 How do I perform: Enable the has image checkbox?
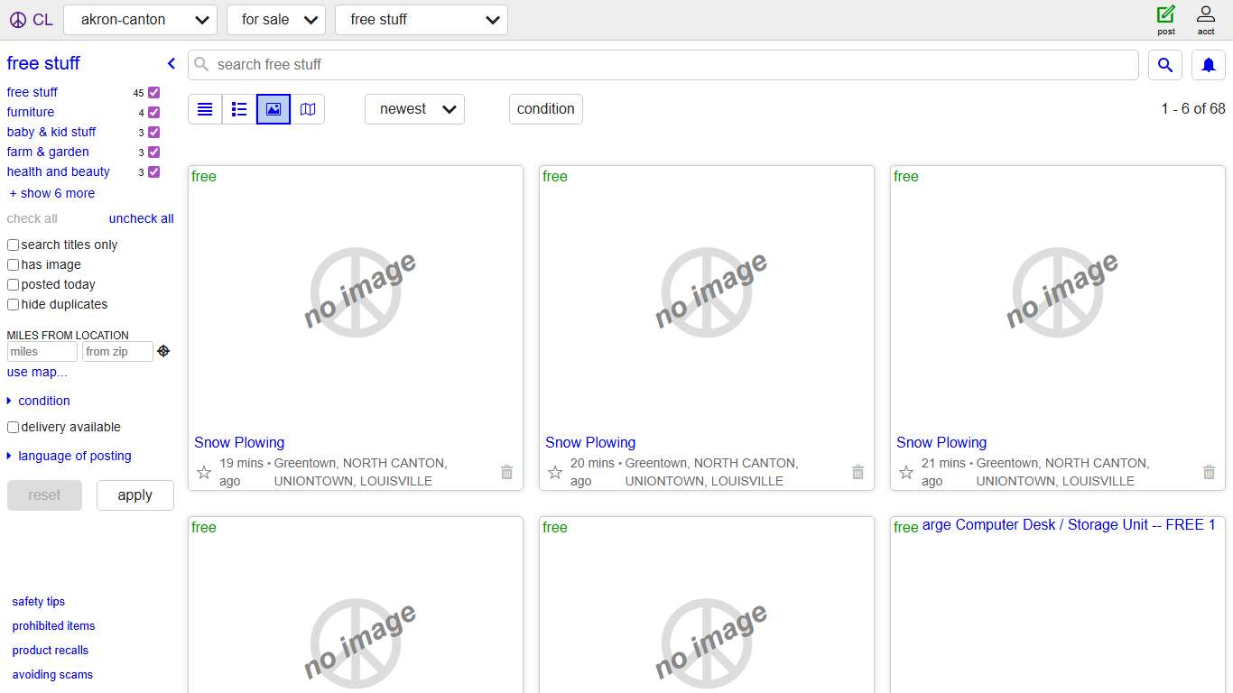(14, 265)
